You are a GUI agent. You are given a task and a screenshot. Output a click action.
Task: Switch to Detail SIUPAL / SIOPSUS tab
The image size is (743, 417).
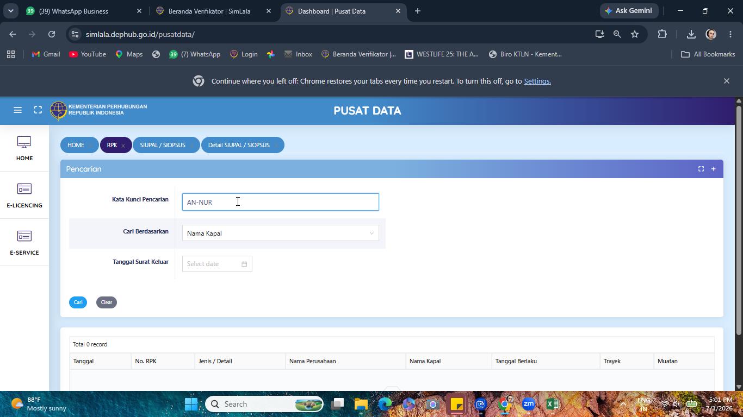pyautogui.click(x=239, y=145)
